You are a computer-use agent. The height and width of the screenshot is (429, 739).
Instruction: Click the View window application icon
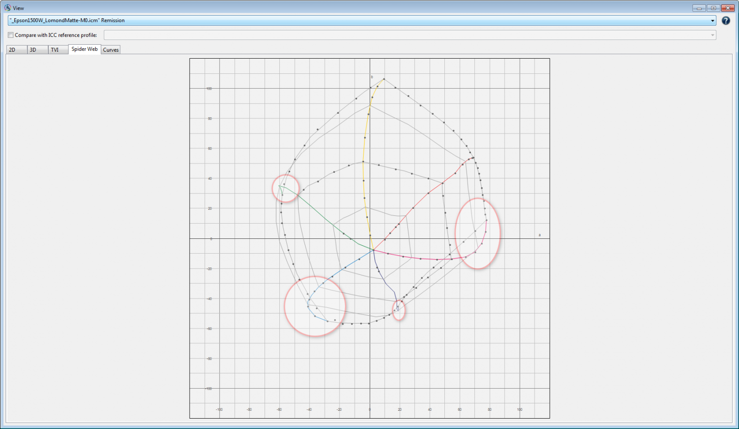tap(7, 8)
